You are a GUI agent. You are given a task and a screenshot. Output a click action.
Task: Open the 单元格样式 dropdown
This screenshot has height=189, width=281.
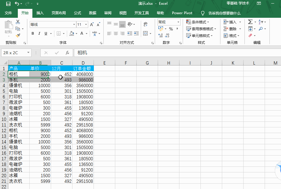coord(199,36)
